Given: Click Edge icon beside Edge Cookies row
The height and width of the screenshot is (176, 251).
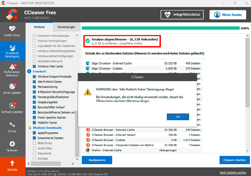Looking at the screenshot, I should (88, 68).
